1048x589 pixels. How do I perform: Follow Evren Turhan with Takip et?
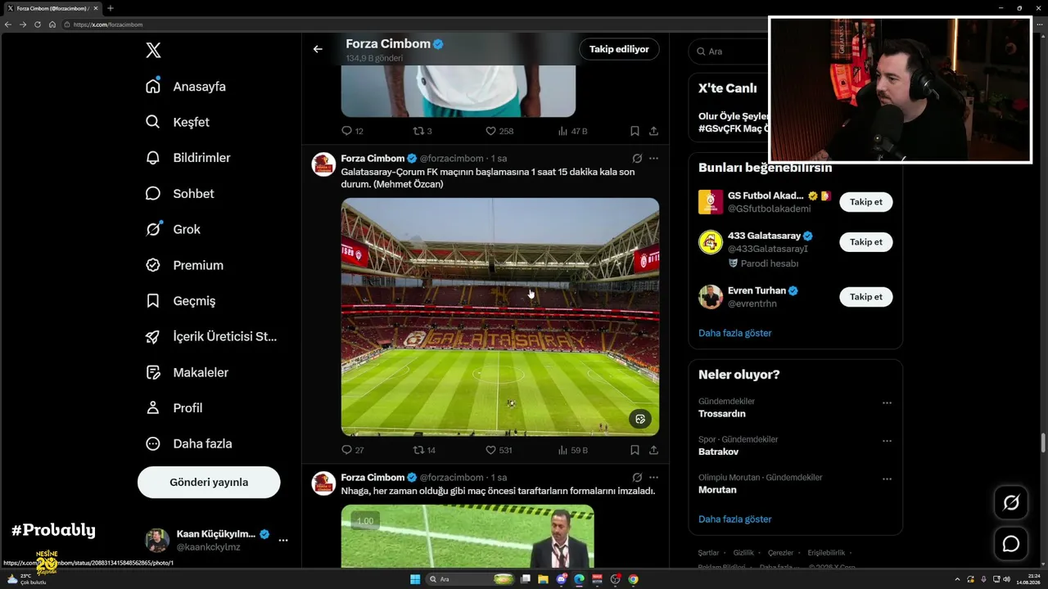866,297
